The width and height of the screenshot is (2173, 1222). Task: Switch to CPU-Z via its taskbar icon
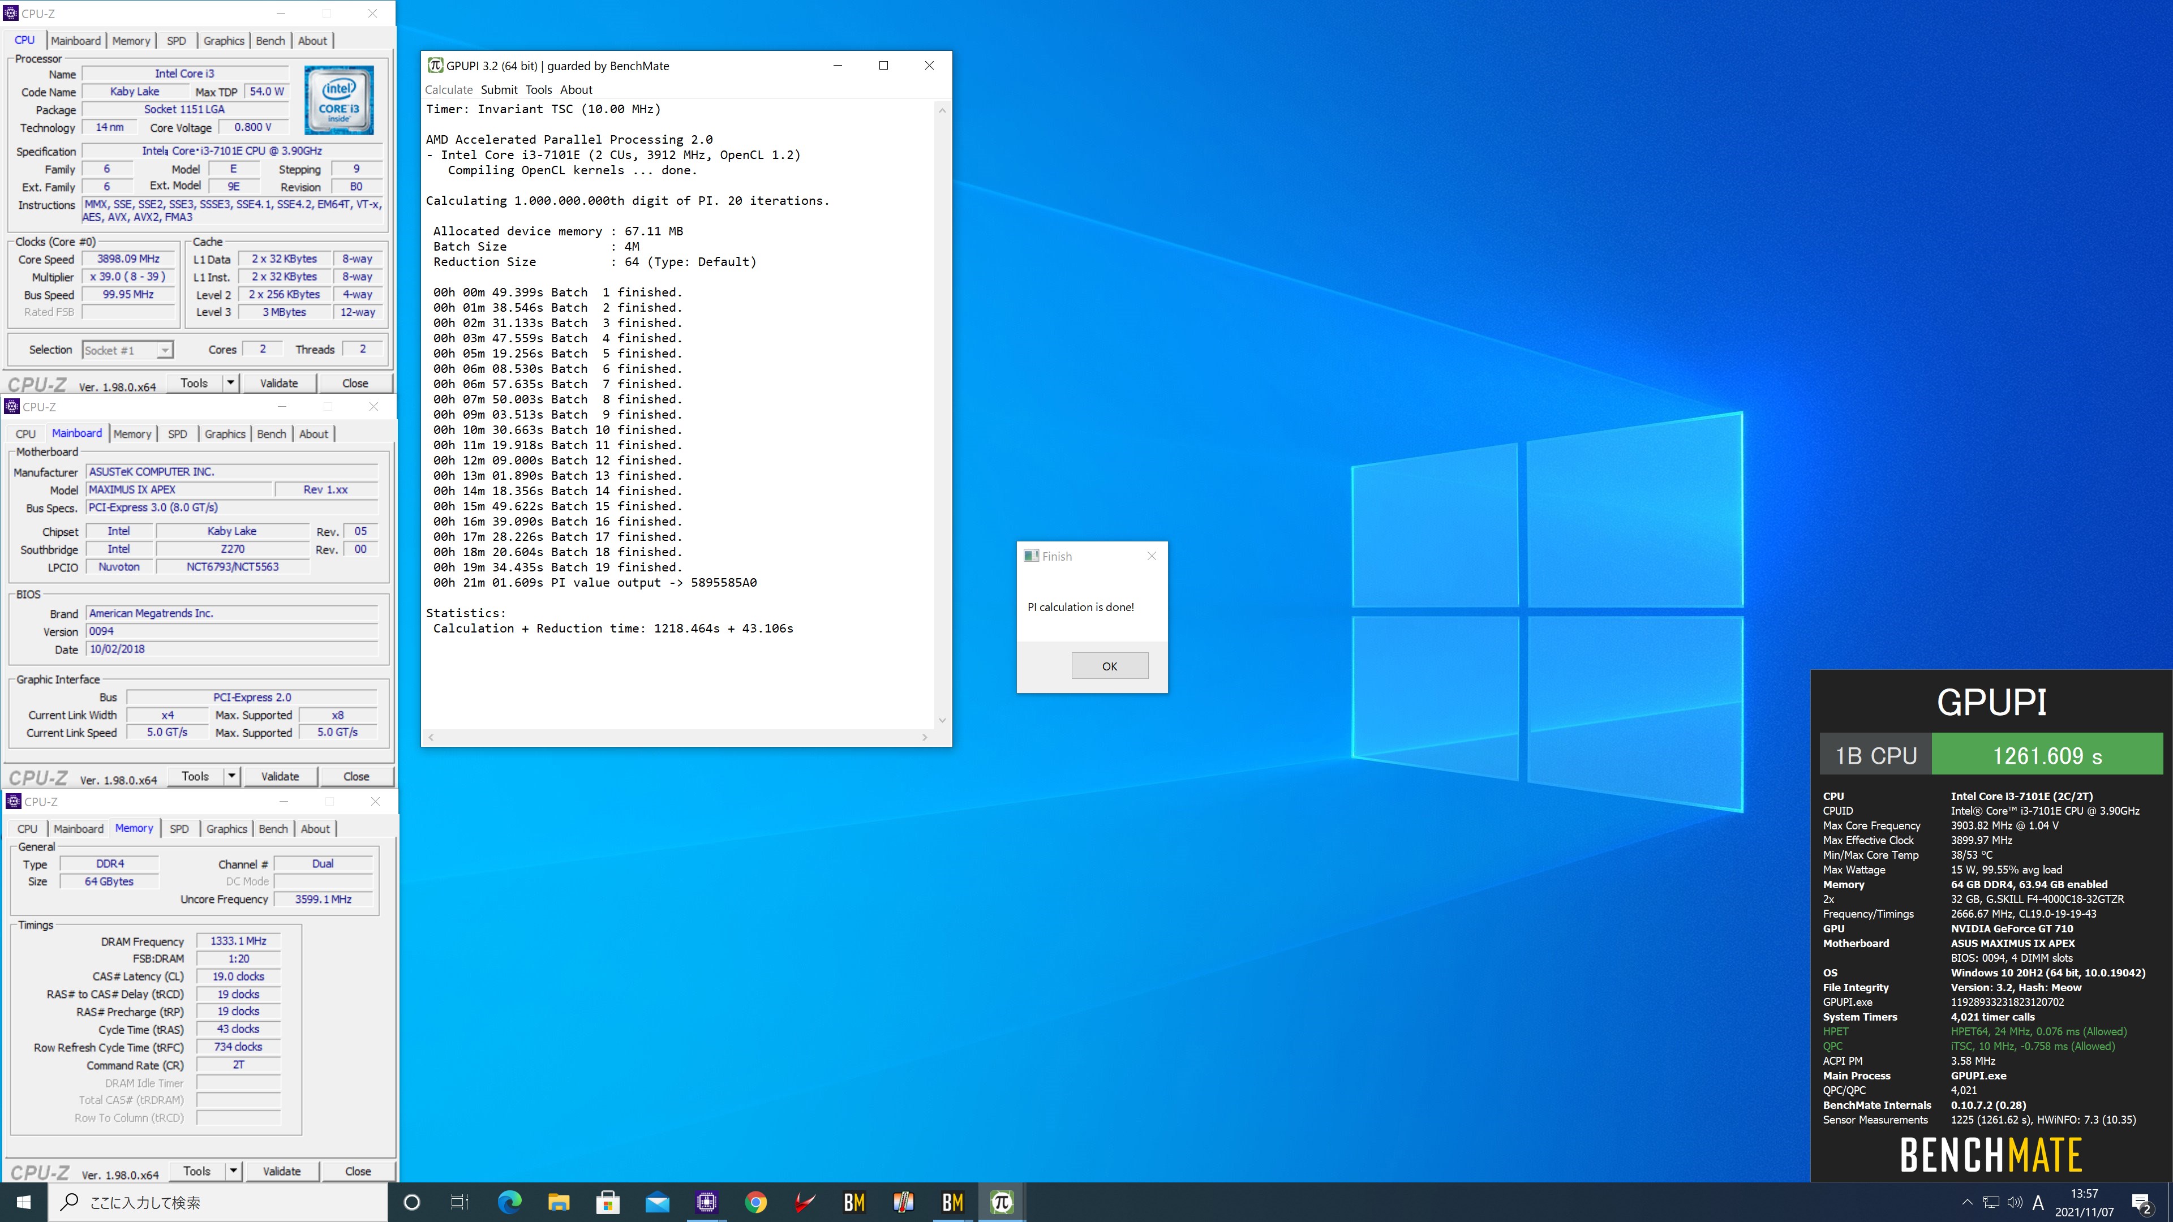(x=706, y=1202)
